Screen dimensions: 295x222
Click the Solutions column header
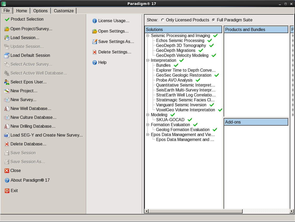coord(183,29)
